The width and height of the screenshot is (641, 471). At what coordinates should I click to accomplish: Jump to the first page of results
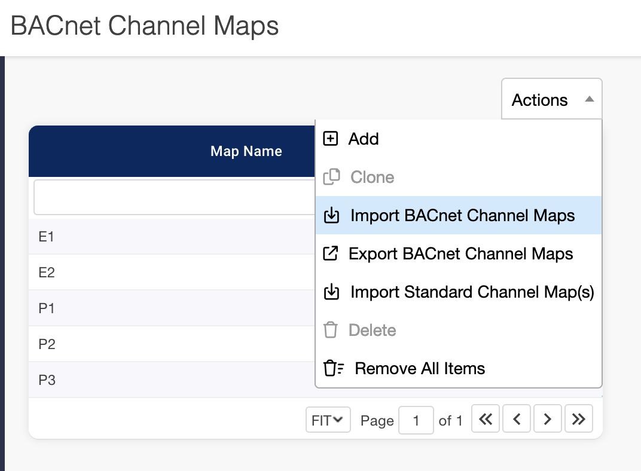(486, 420)
